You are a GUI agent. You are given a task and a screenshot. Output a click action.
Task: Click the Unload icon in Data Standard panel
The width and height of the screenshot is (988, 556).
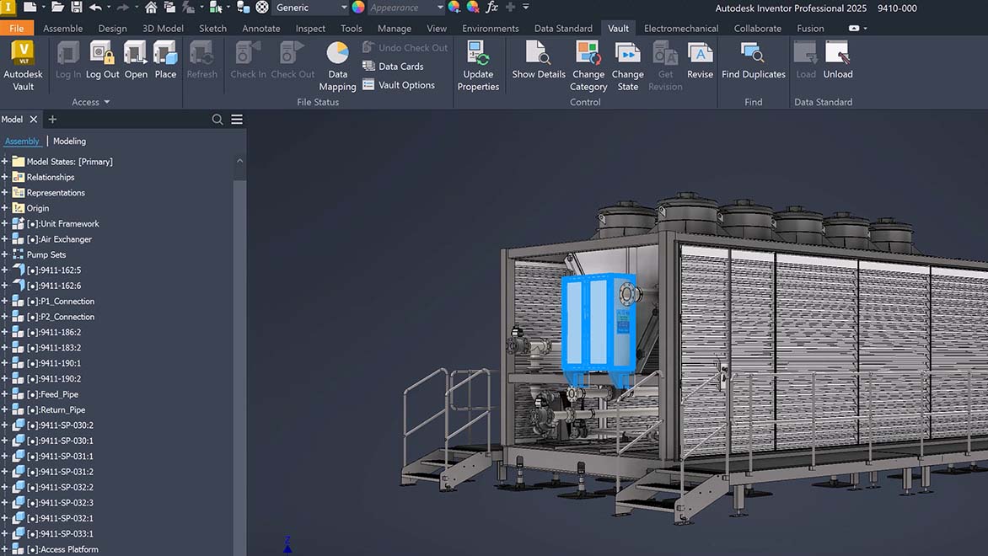(837, 59)
